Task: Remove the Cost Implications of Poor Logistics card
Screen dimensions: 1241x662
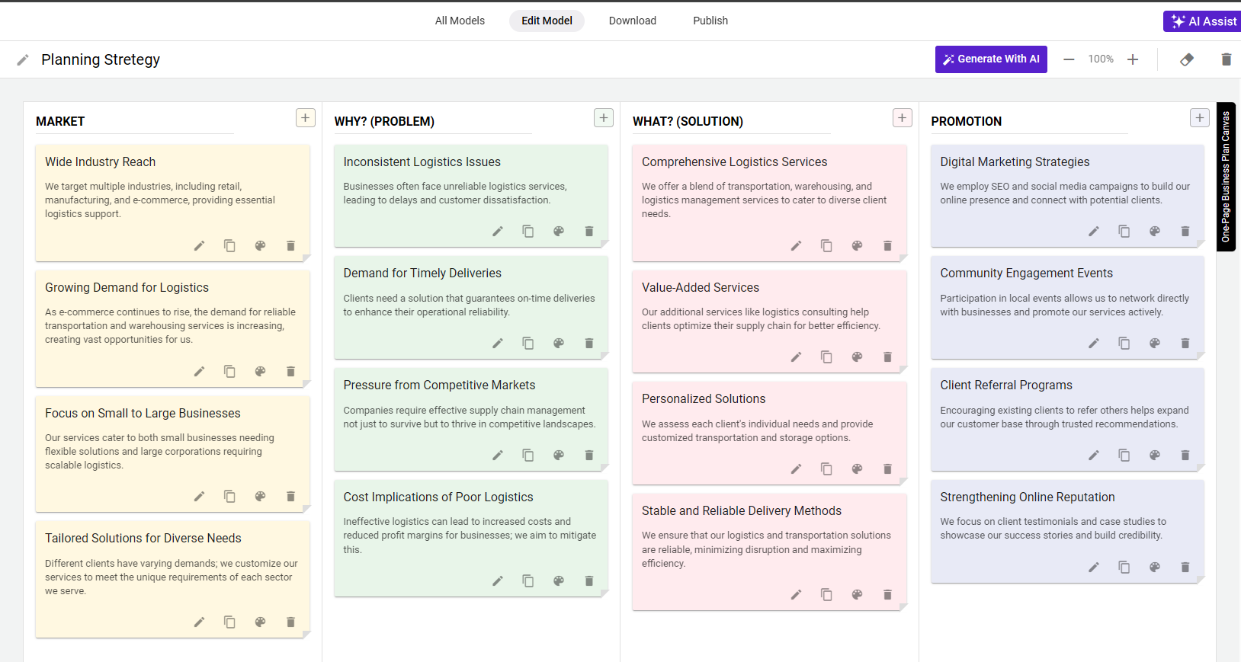Action: (588, 581)
